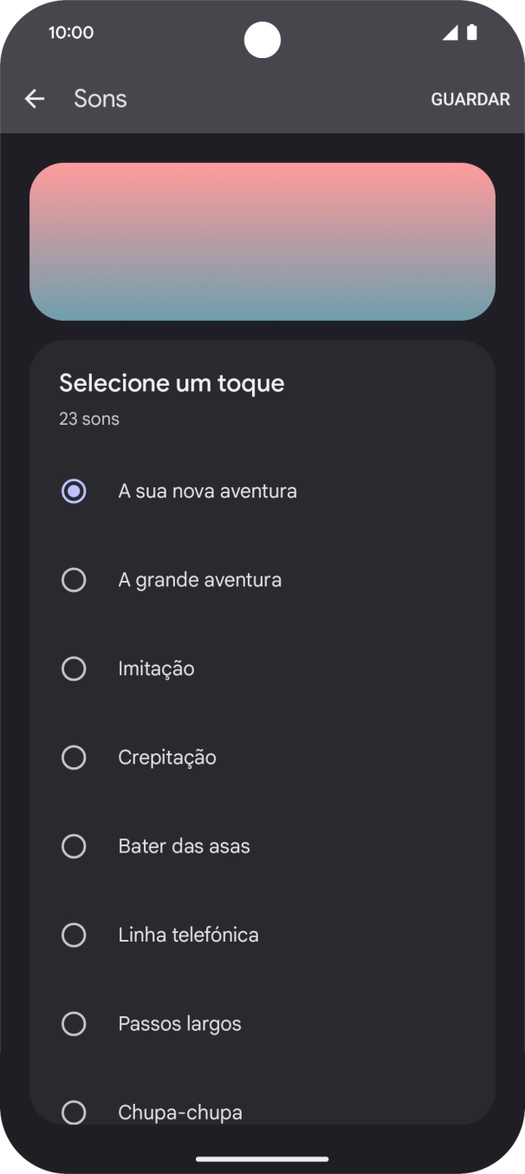The width and height of the screenshot is (525, 1174).
Task: Tap the front camera cutout area
Action: click(x=262, y=39)
